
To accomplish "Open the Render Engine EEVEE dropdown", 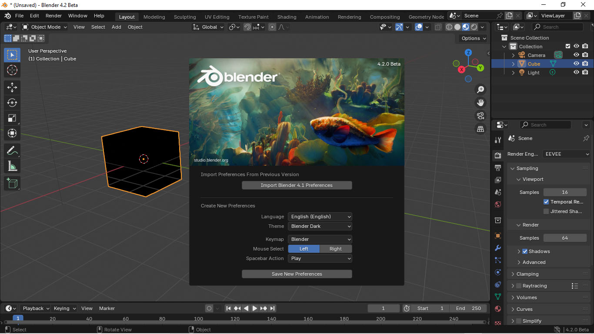I will point(567,154).
